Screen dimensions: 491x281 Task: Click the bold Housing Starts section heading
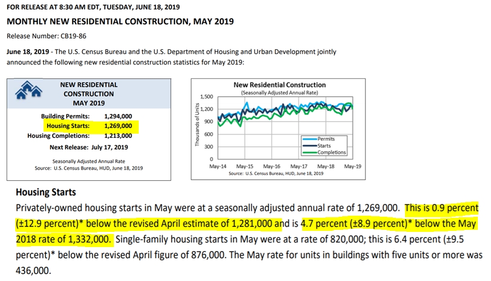(x=46, y=192)
